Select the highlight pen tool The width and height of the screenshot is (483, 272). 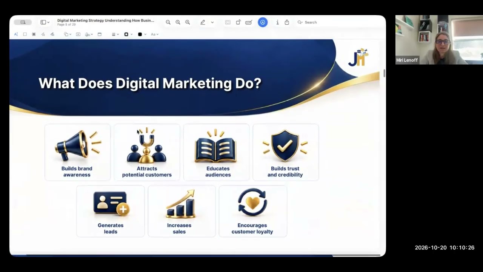pos(203,22)
